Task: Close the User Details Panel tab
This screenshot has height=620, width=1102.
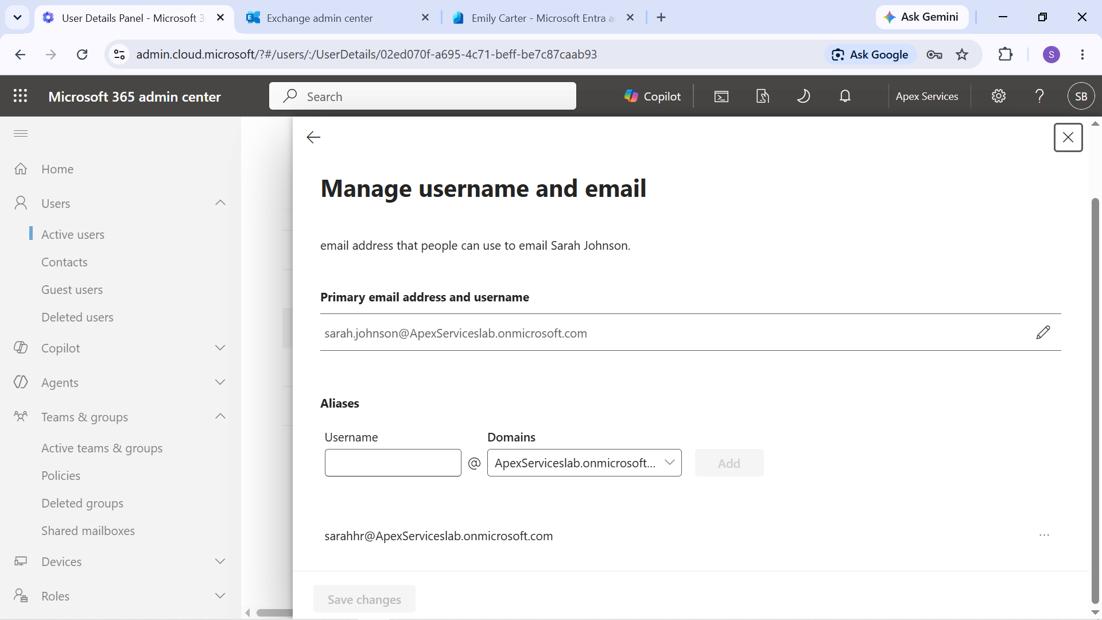Action: click(220, 18)
